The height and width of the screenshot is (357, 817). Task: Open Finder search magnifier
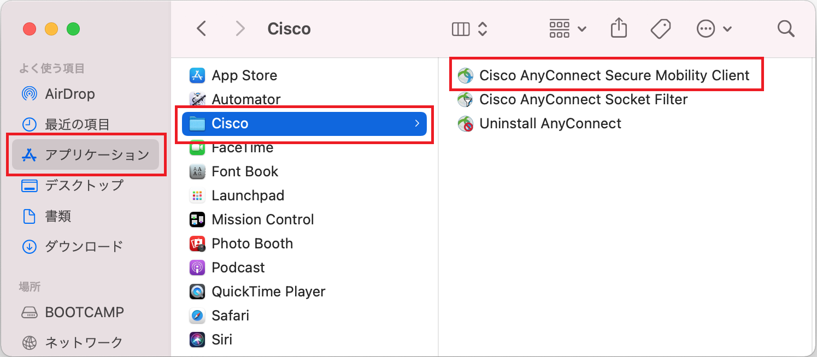(x=786, y=28)
